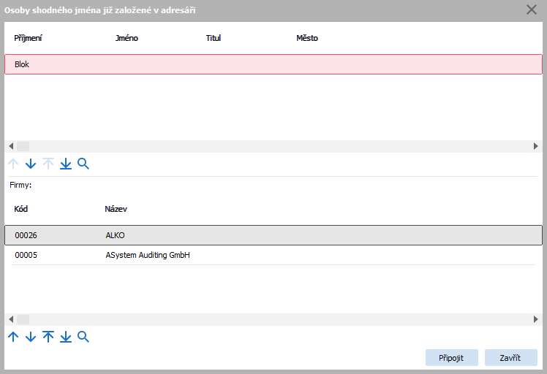Image resolution: width=547 pixels, height=374 pixels.
Task: Sort companies by Název column header
Action: point(116,209)
